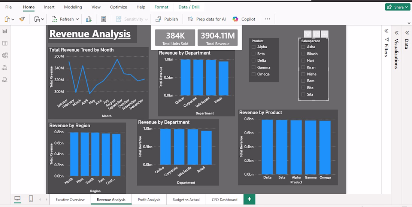This screenshot has height=207, width=412.
Task: Switch to the Insert ribbon tab
Action: click(49, 7)
